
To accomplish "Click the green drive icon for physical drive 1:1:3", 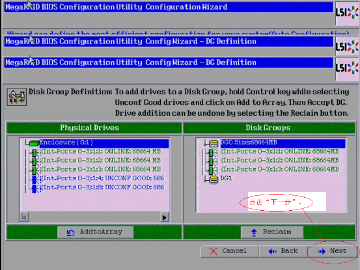I will 35,170.
